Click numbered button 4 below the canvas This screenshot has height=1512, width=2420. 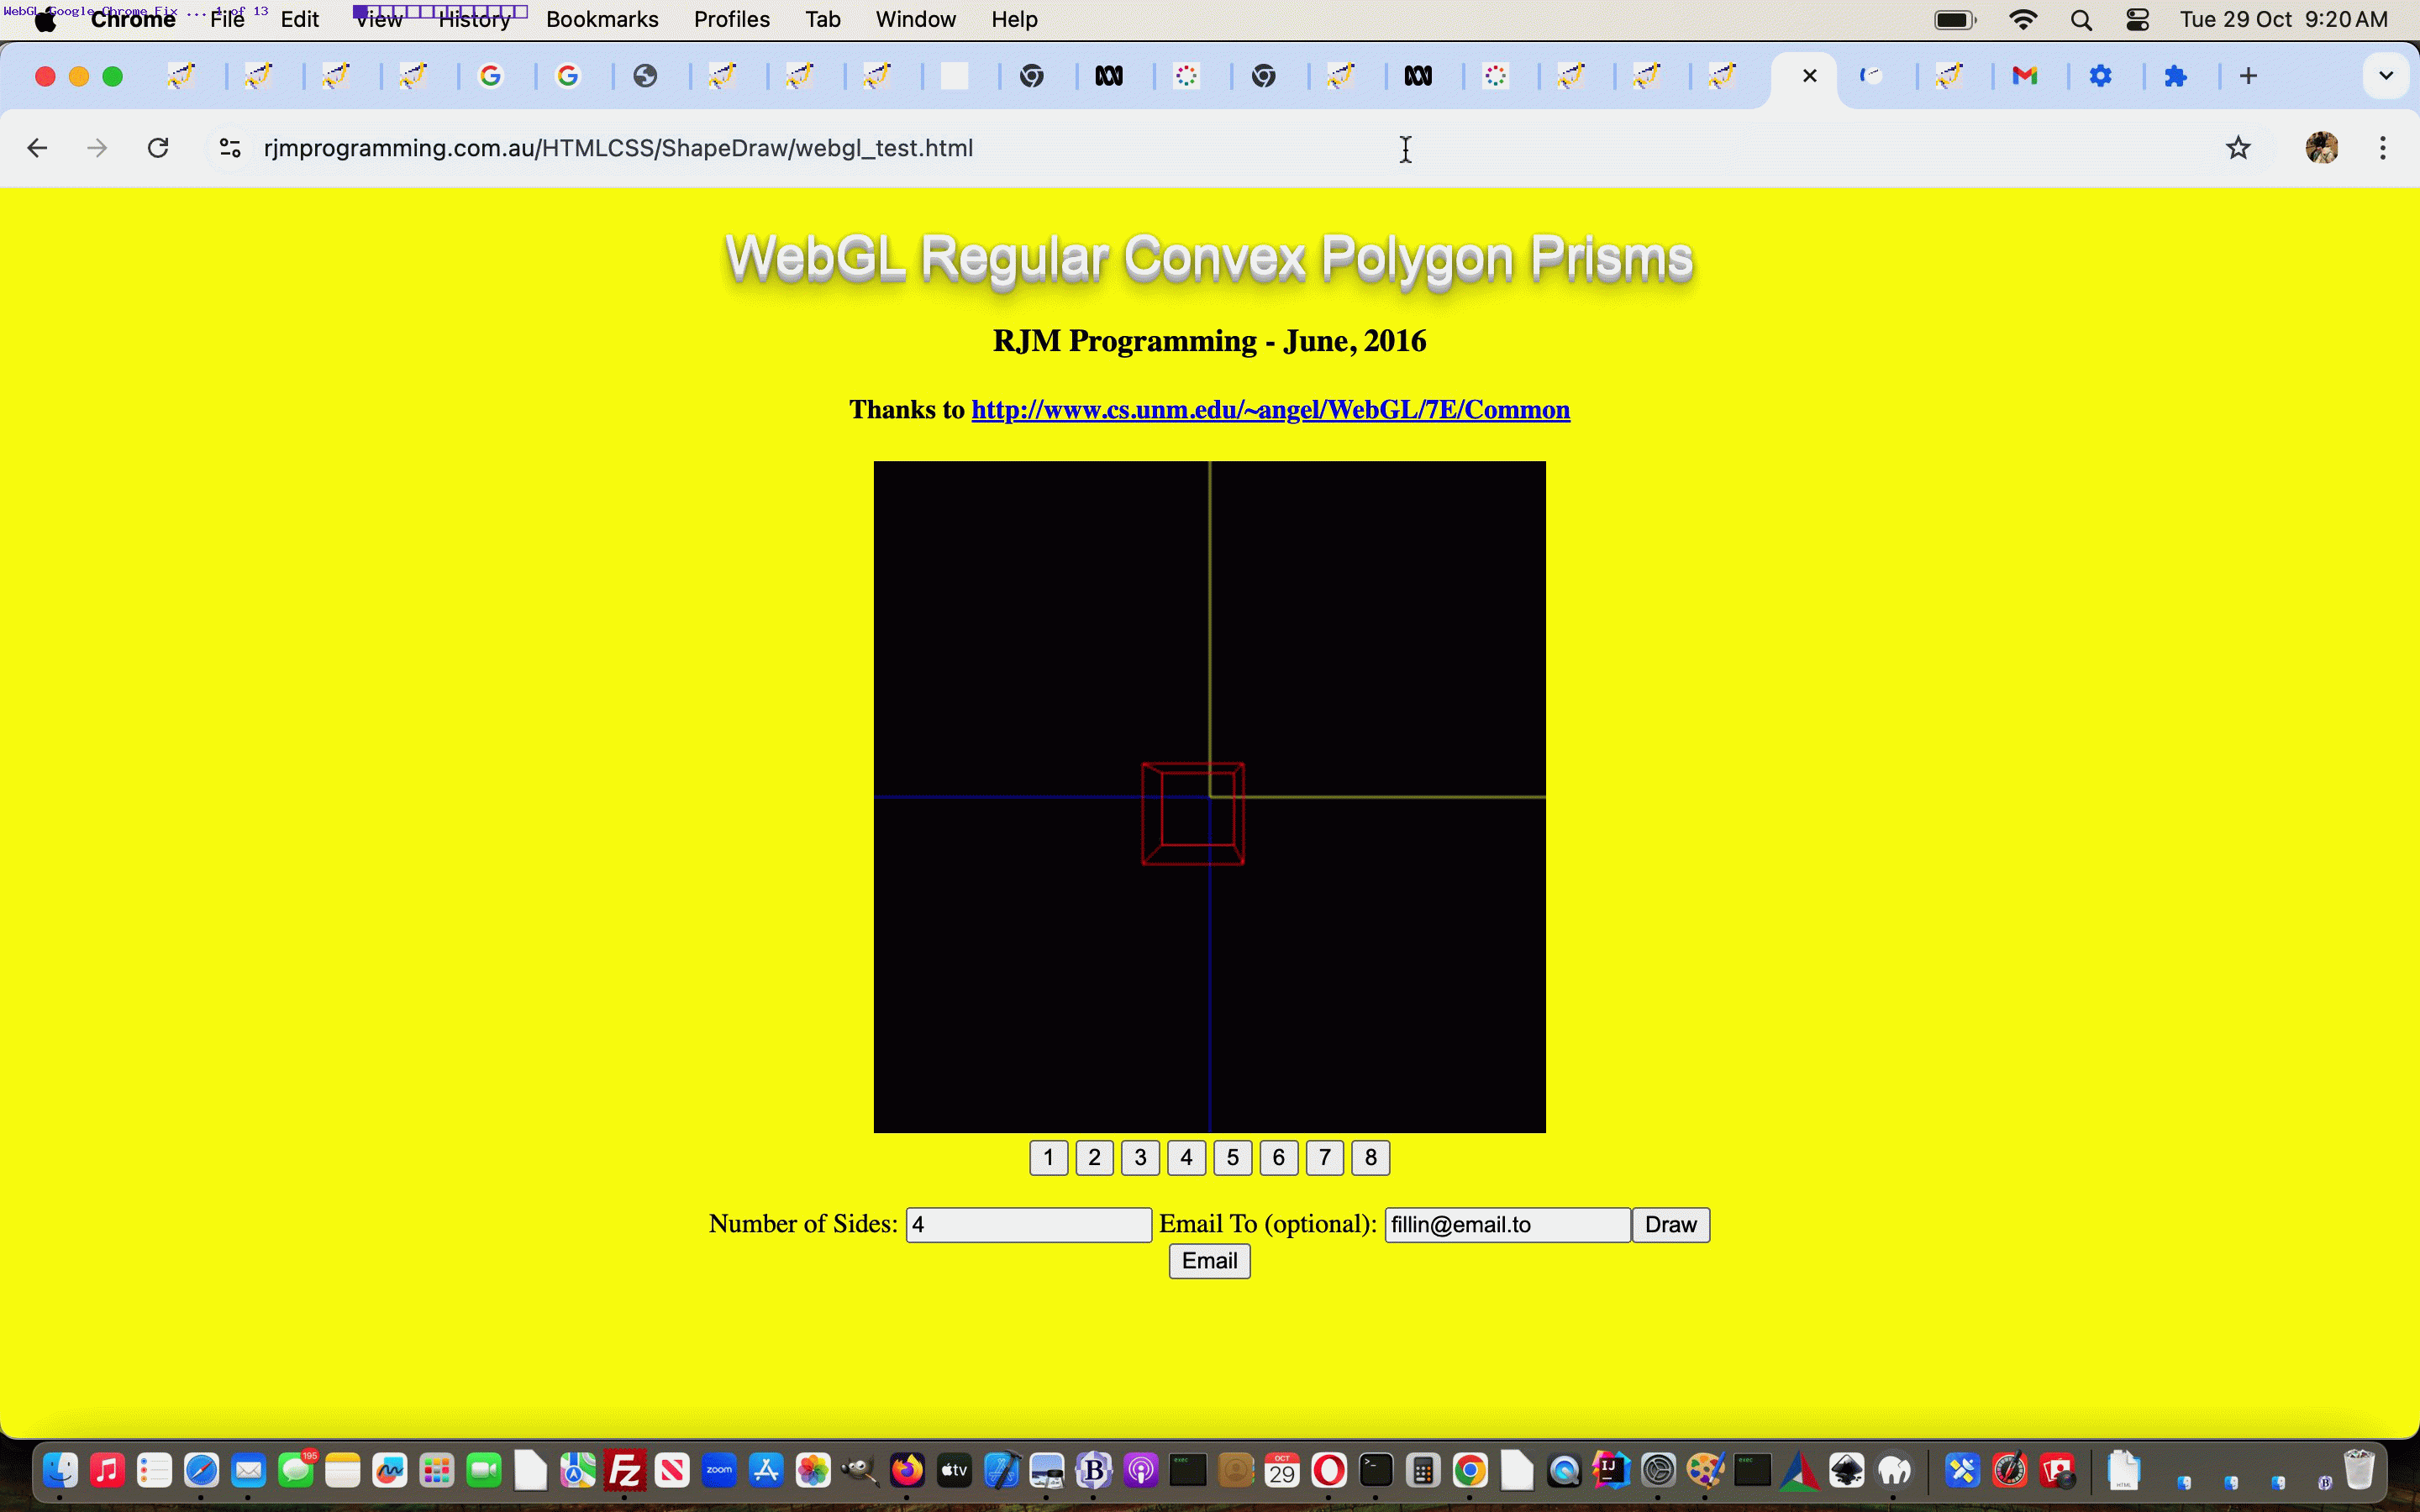1186,1157
